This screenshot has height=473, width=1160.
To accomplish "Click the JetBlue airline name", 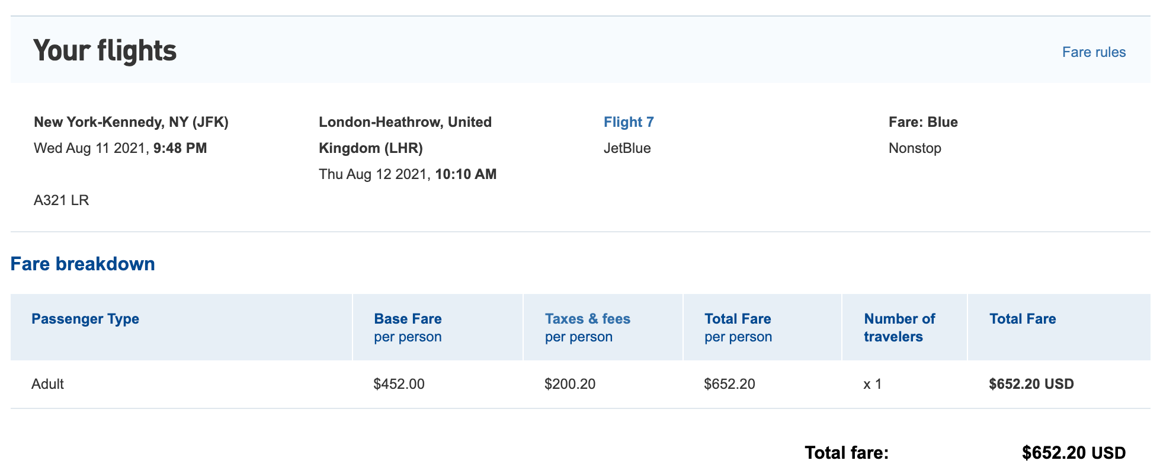I will pos(627,148).
